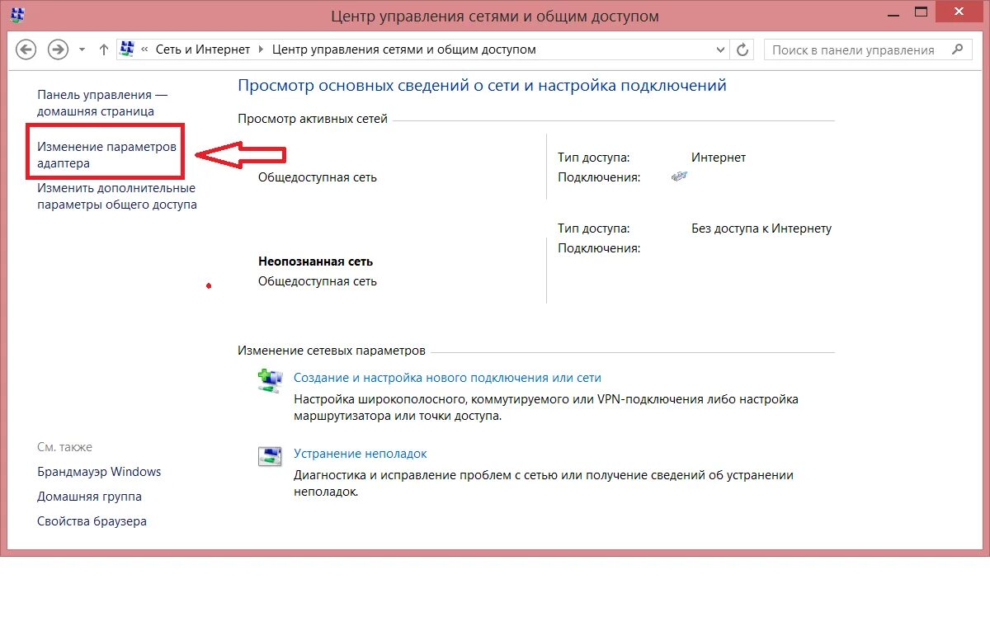Open the recent locations dropdown arrow

pos(82,50)
